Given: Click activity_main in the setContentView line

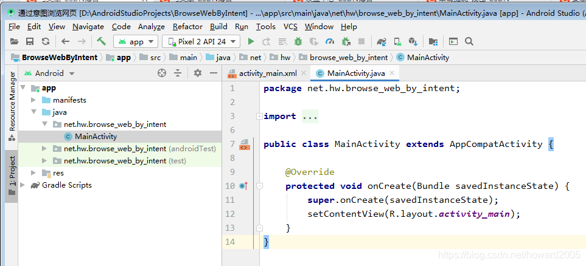Looking at the screenshot, I should click(474, 214).
